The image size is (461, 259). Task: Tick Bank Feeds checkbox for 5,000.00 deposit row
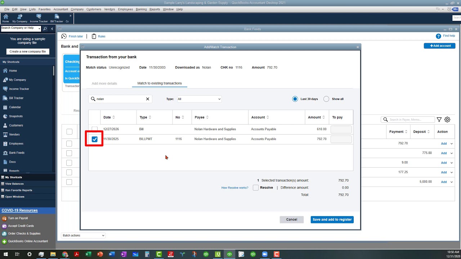pos(69,182)
